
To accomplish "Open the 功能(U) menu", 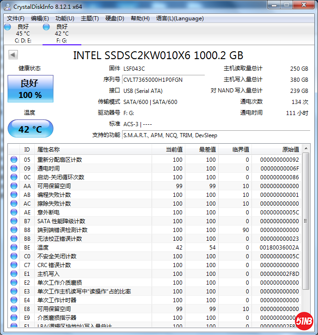I will 65,18.
